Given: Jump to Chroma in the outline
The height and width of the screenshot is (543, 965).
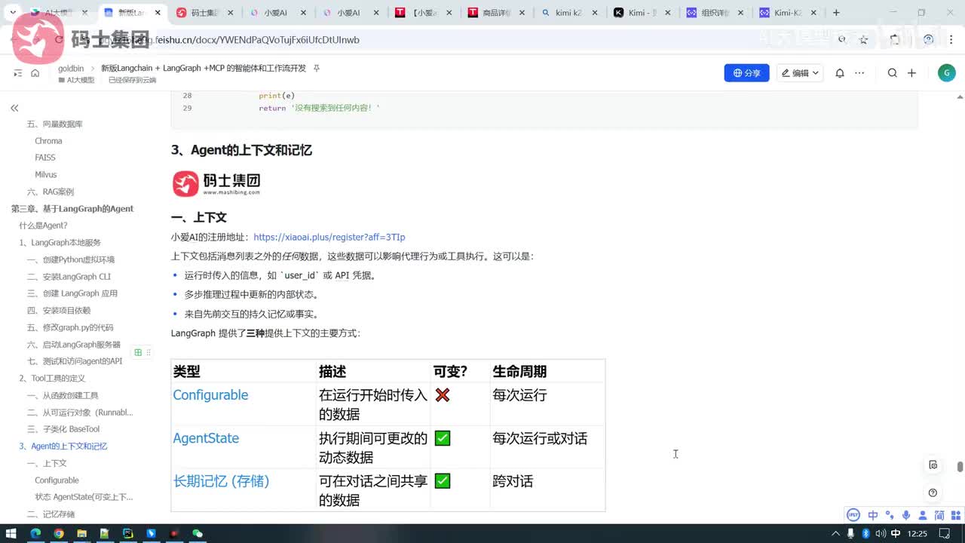Looking at the screenshot, I should click(48, 141).
